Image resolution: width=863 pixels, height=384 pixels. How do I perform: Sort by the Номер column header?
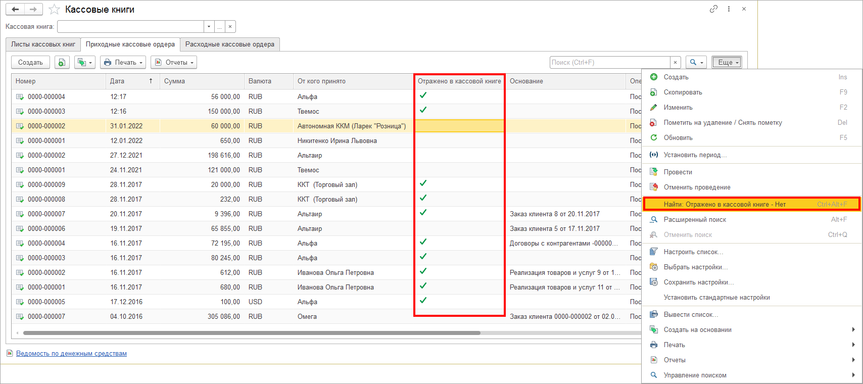59,81
